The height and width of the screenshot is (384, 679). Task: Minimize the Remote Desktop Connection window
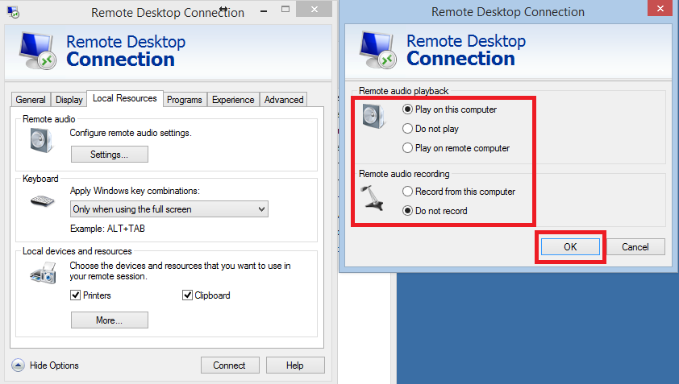tap(264, 10)
